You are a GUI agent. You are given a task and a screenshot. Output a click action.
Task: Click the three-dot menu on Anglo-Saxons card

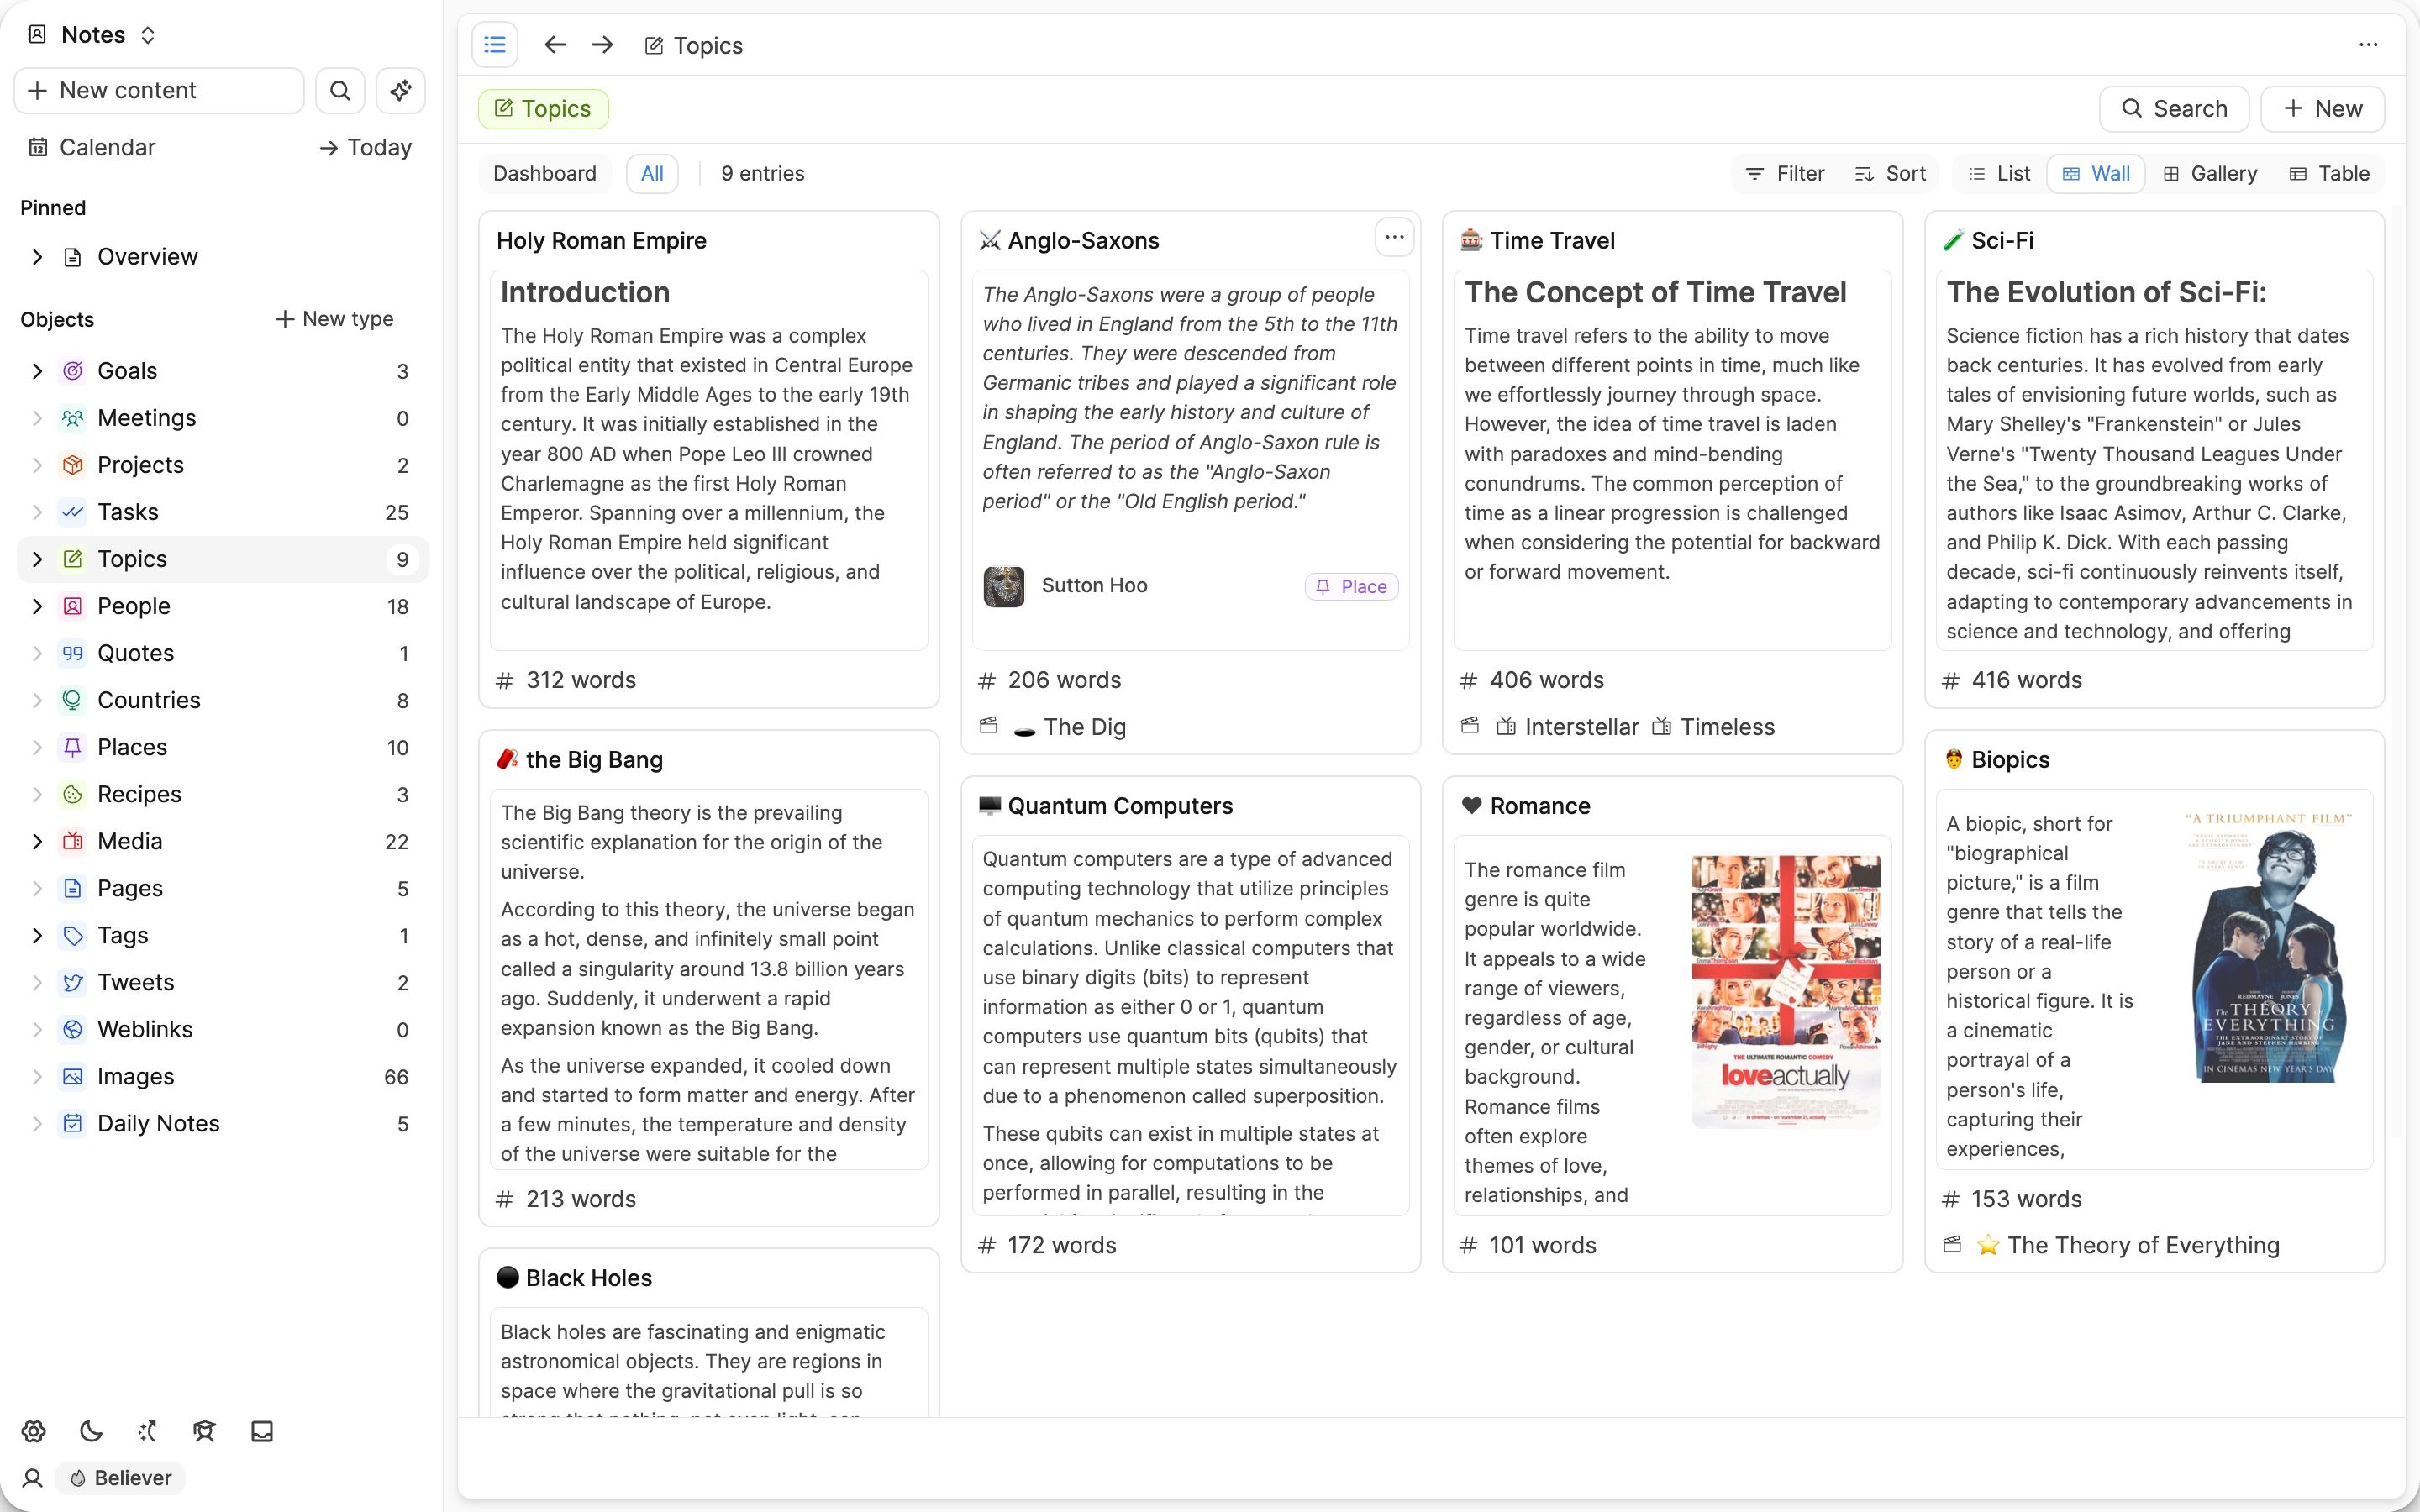(x=1394, y=238)
